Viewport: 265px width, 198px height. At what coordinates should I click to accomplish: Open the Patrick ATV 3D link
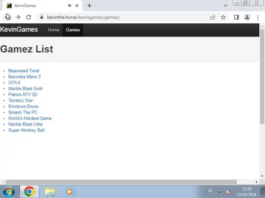tap(23, 94)
